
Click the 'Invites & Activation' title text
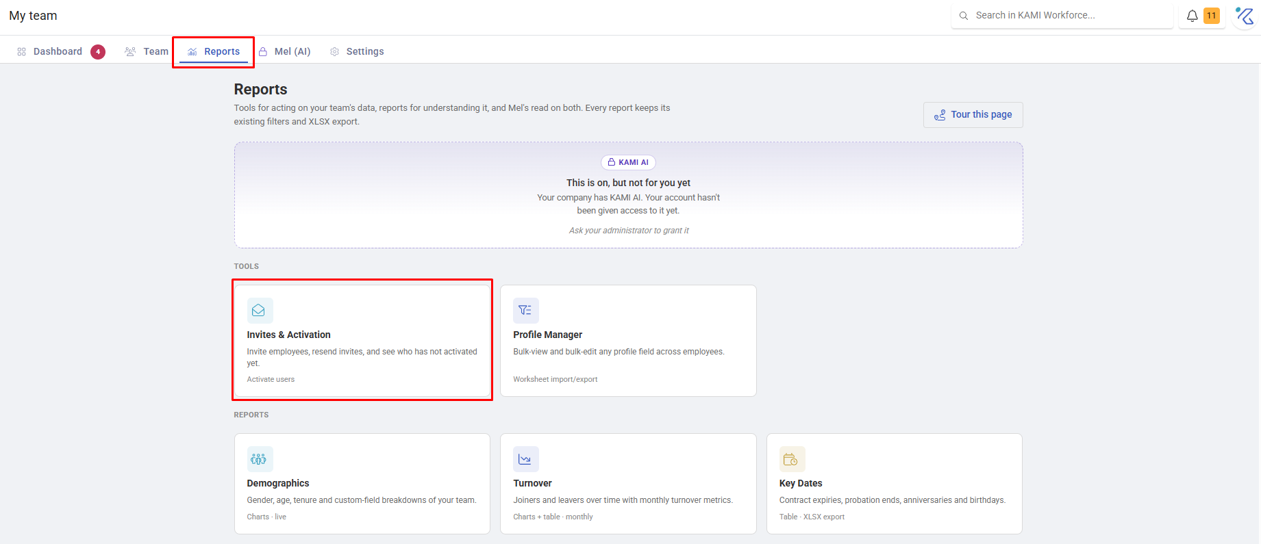click(x=288, y=335)
